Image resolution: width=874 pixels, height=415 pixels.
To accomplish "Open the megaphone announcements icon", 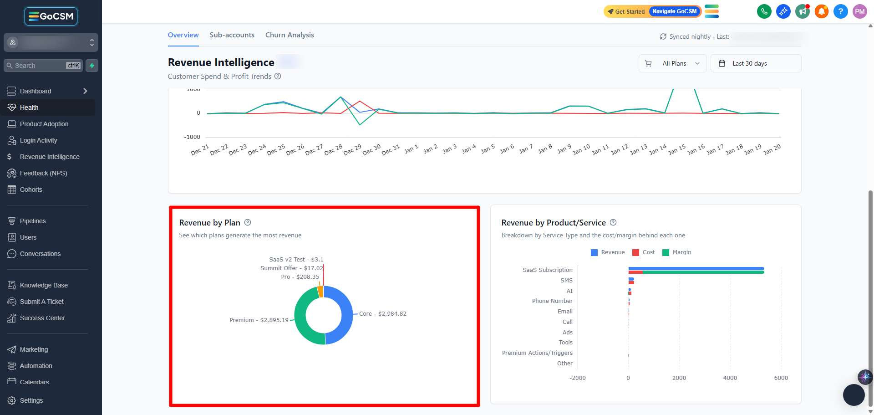I will point(802,11).
